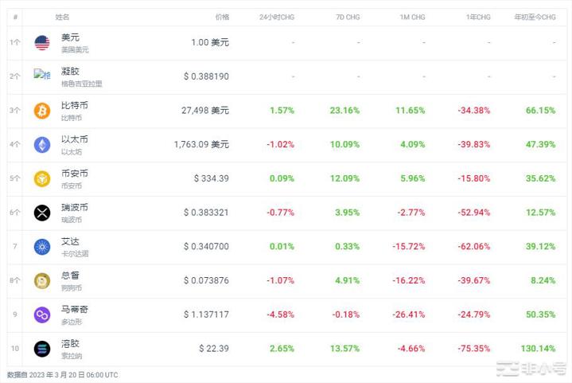Open the 美元 currency name
The height and width of the screenshot is (383, 572).
click(x=70, y=37)
